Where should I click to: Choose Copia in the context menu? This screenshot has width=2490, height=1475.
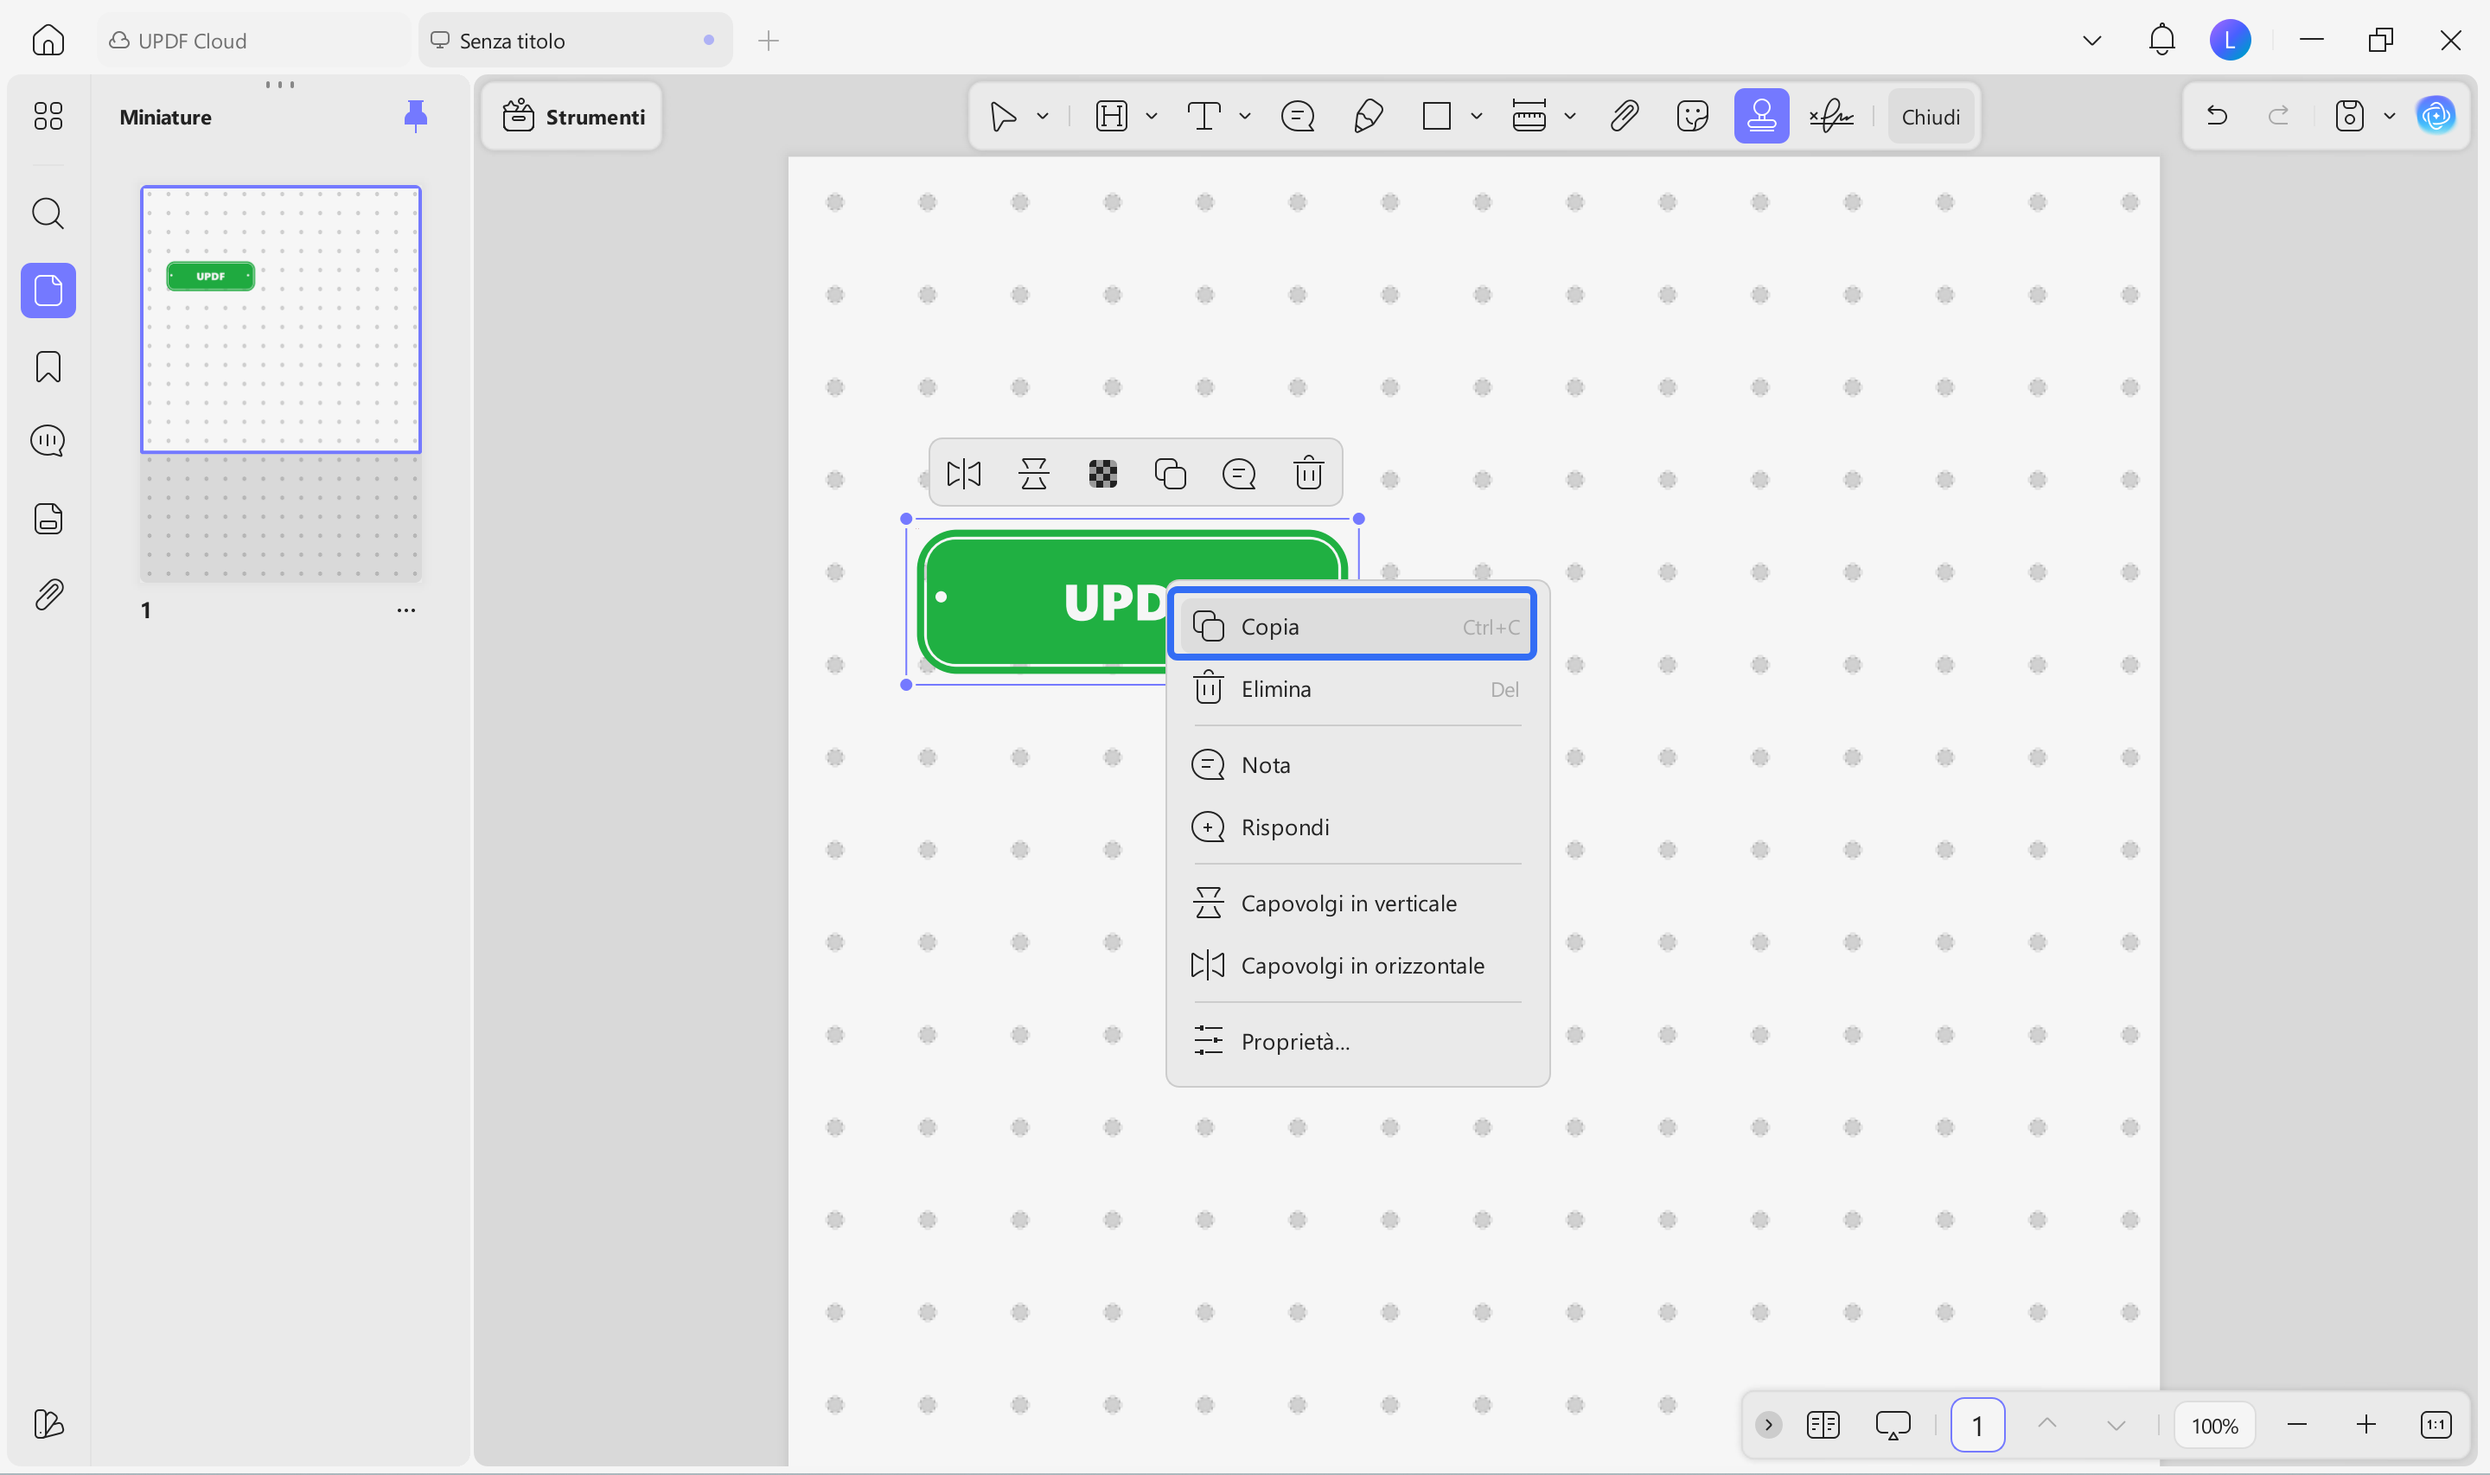click(1352, 626)
